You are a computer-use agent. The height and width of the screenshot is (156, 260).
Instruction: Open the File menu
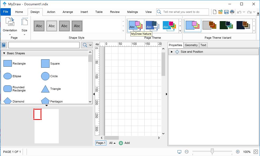(6, 12)
